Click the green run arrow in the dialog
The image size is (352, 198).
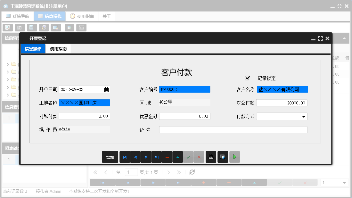click(234, 157)
